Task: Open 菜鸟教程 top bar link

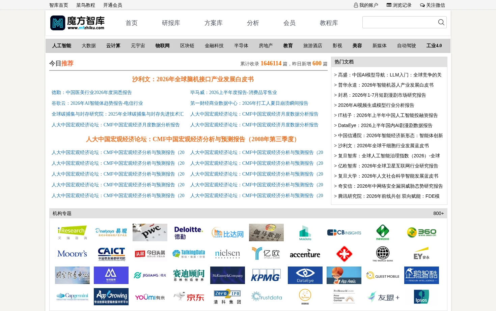Action: (86, 5)
